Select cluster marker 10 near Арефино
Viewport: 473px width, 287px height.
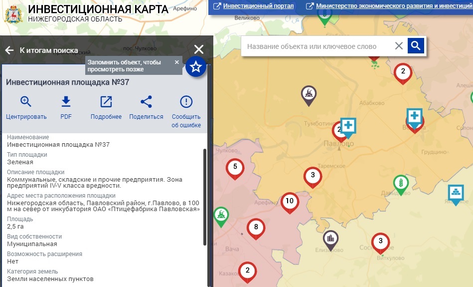[290, 203]
